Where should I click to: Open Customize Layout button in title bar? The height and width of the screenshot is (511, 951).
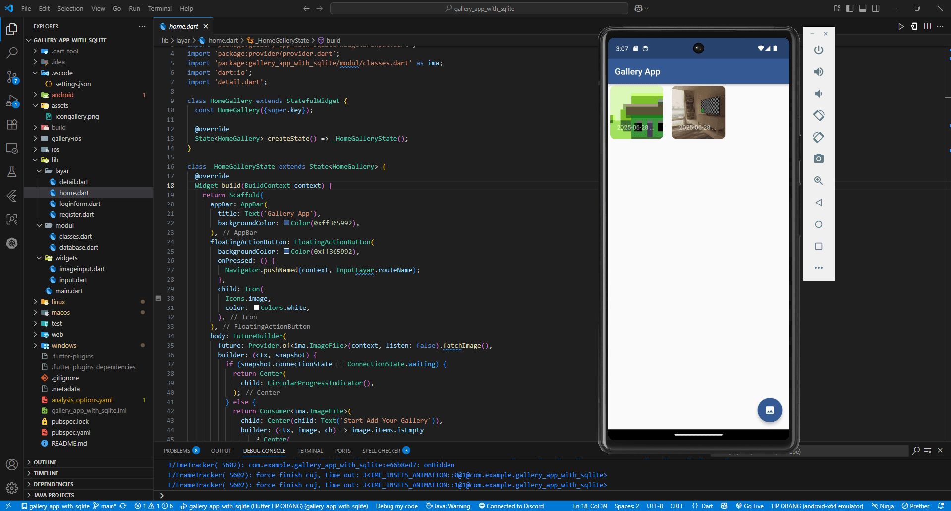837,8
